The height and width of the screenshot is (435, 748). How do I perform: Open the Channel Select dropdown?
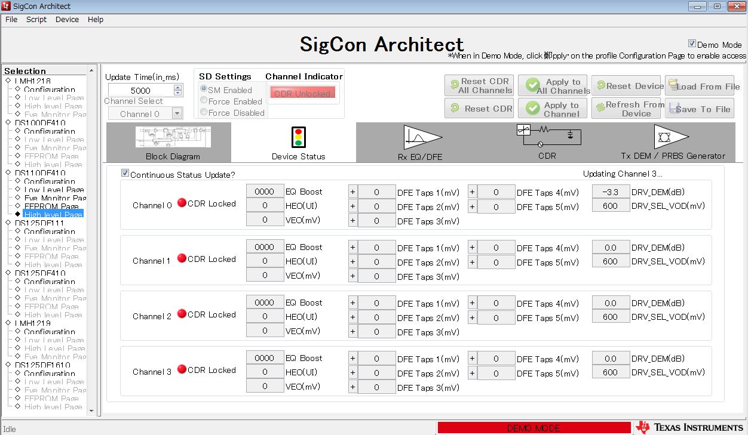point(177,113)
